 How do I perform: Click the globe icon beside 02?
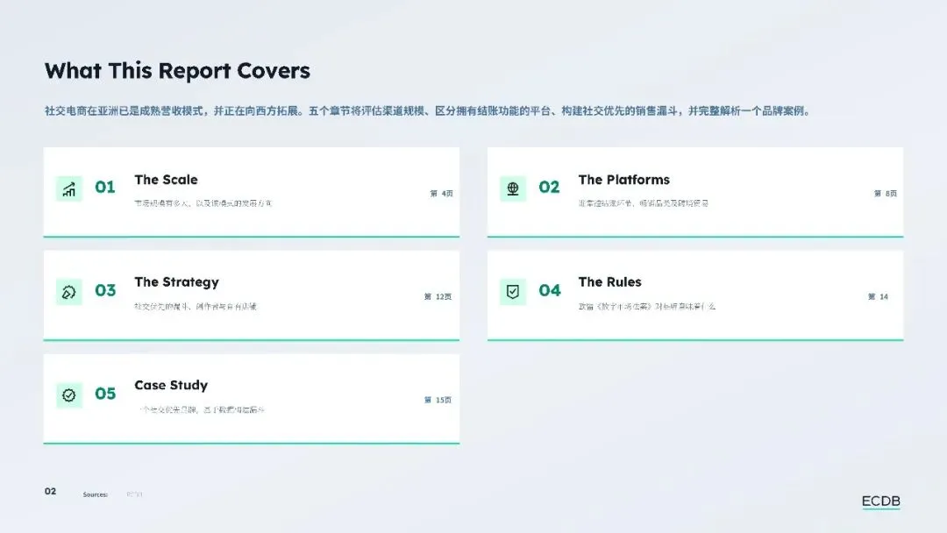(513, 189)
